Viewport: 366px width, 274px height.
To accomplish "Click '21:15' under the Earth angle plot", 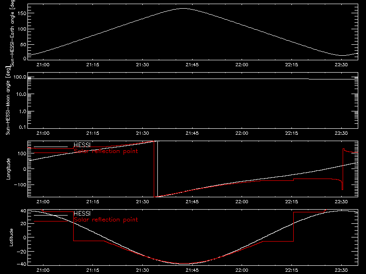I will tap(93, 65).
